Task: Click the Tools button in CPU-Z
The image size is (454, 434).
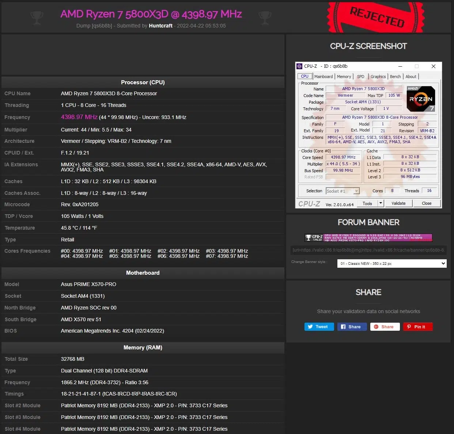Action: pos(367,204)
